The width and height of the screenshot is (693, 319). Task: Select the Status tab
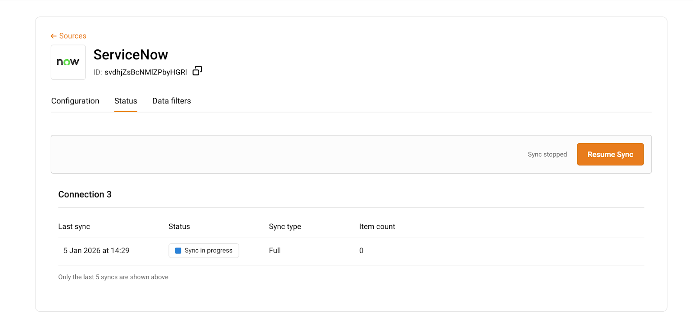pyautogui.click(x=126, y=101)
